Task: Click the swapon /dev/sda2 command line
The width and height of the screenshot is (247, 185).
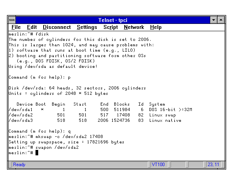Action: click(x=50, y=148)
